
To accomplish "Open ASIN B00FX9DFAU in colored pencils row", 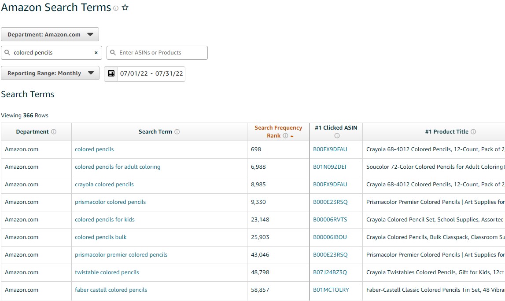I will pyautogui.click(x=330, y=149).
